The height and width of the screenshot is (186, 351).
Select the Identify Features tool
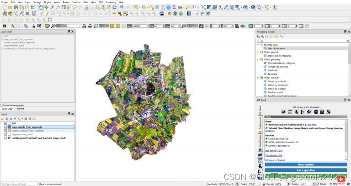click(122, 7)
